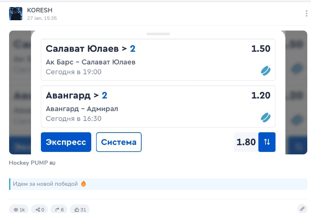Open the 27 Jan, 15:35 timestamp

point(42,18)
